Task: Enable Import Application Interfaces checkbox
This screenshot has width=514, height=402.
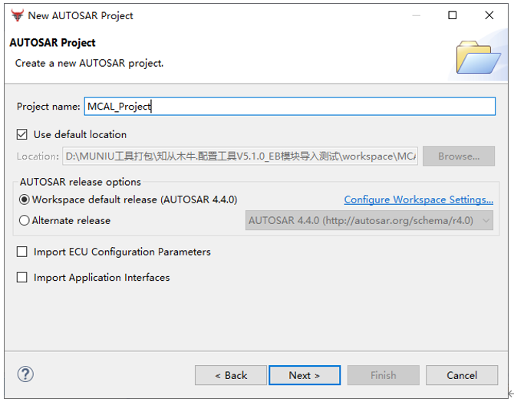Action: tap(22, 278)
